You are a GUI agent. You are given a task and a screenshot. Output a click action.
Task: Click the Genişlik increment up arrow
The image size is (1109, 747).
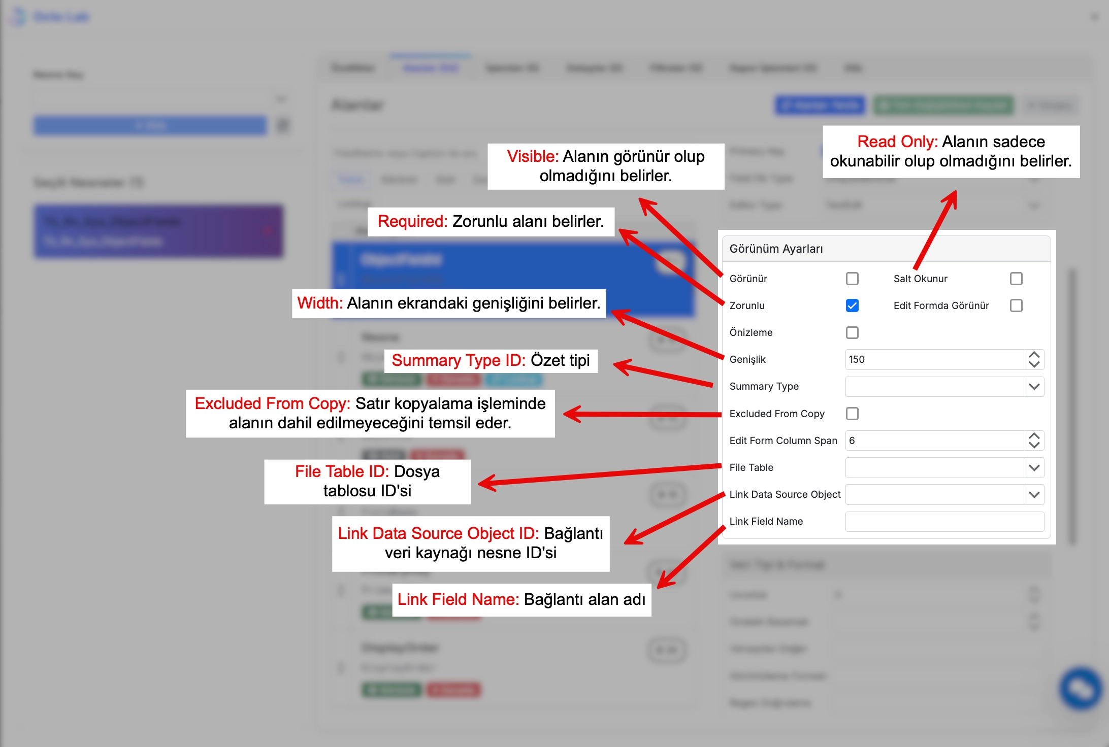(x=1034, y=355)
